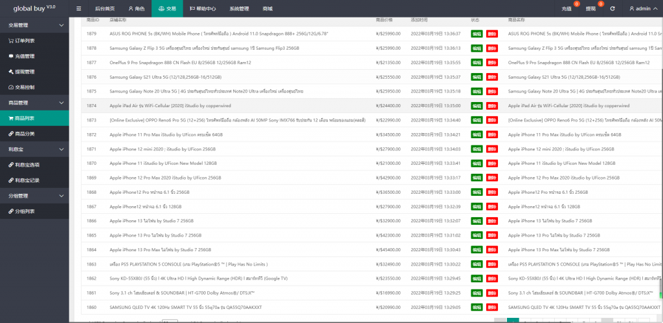Screen dimensions: 663x323
Task: Open 商品分类 link in sidebar
Action: (34, 134)
